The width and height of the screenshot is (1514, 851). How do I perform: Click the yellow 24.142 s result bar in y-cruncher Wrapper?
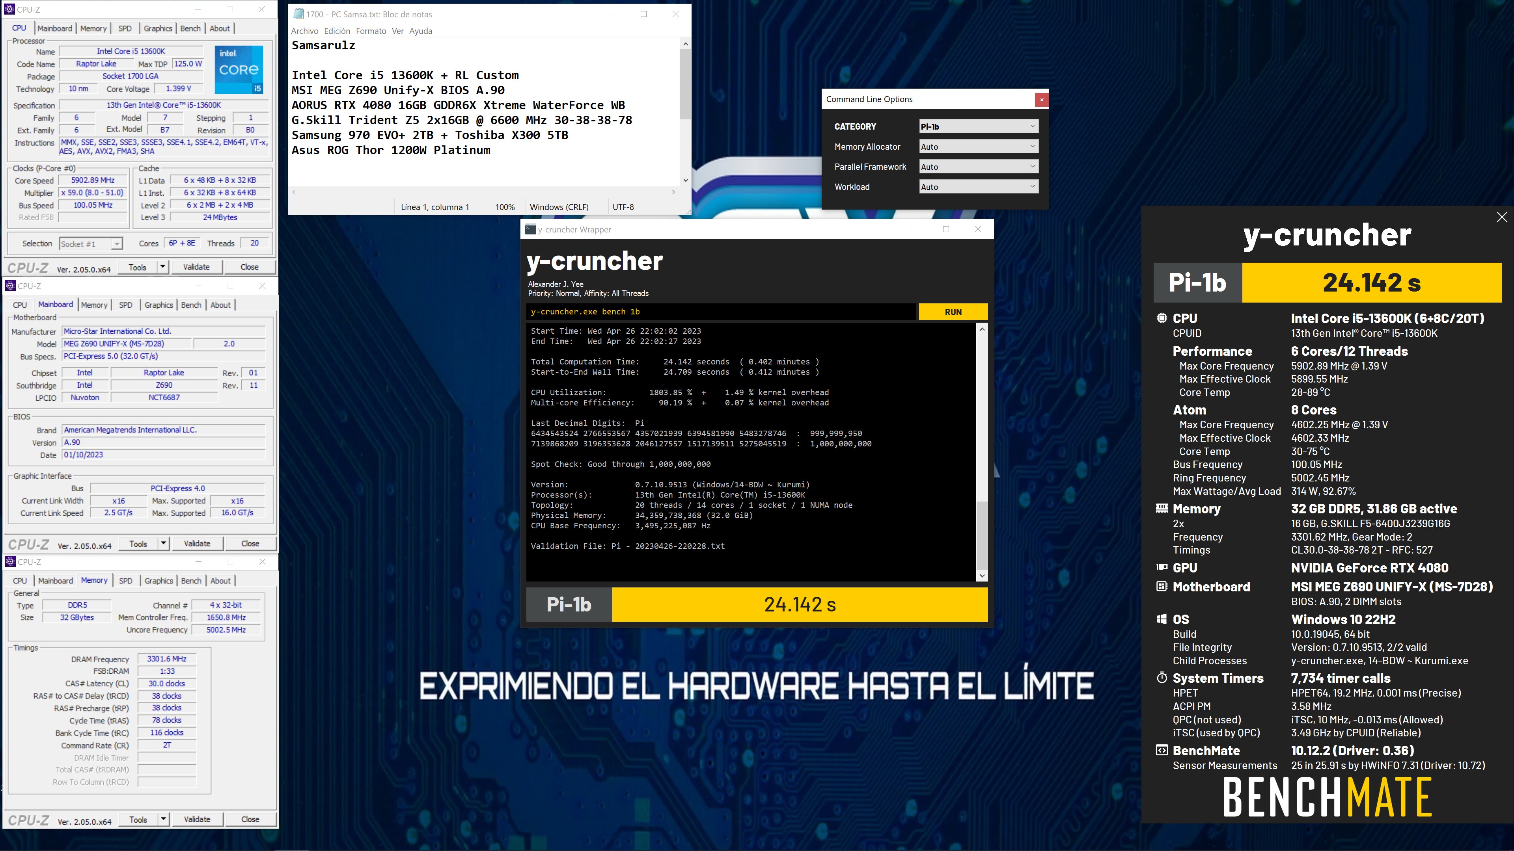(800, 604)
